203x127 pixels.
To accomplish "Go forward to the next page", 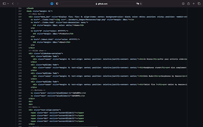I will 18,4.
